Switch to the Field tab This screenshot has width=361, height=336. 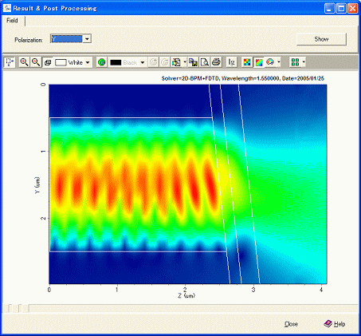coord(12,21)
